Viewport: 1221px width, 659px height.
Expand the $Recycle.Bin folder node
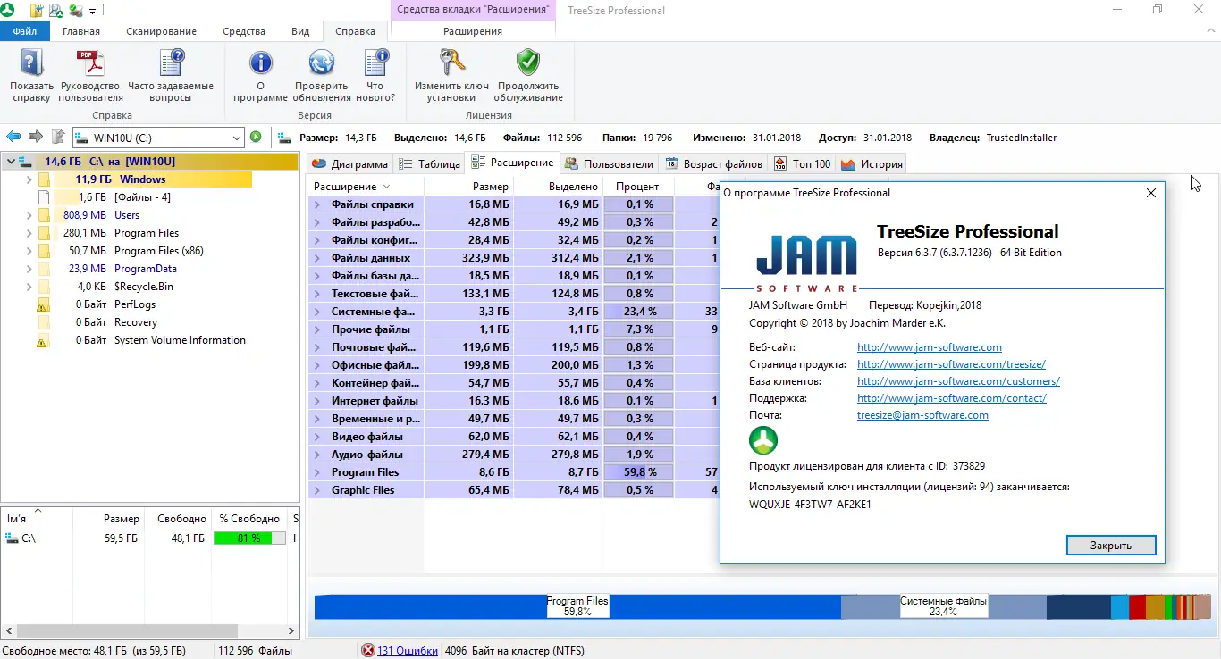[29, 287]
